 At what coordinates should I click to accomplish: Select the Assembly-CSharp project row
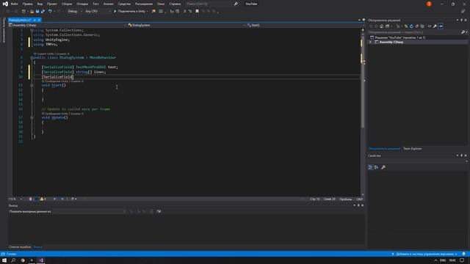418,43
